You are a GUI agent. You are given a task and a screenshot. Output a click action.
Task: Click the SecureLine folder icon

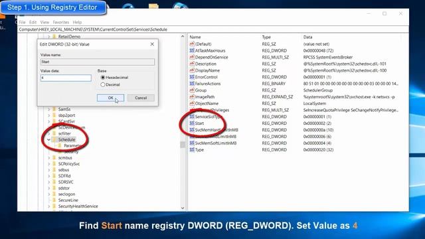54,200
